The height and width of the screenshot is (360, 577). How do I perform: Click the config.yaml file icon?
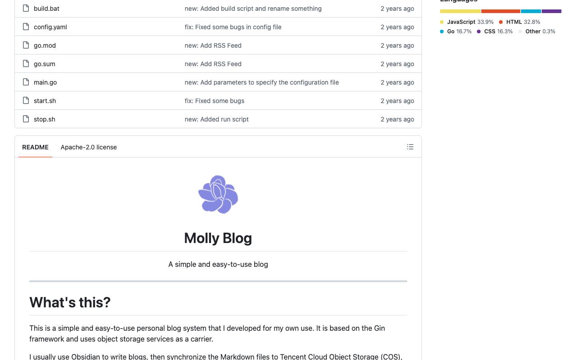tap(26, 27)
